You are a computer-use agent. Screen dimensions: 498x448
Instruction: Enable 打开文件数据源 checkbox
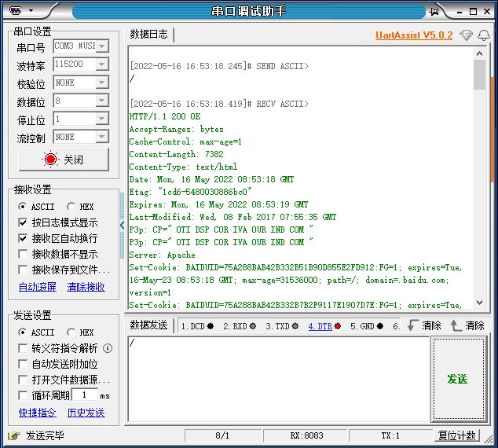(23, 380)
